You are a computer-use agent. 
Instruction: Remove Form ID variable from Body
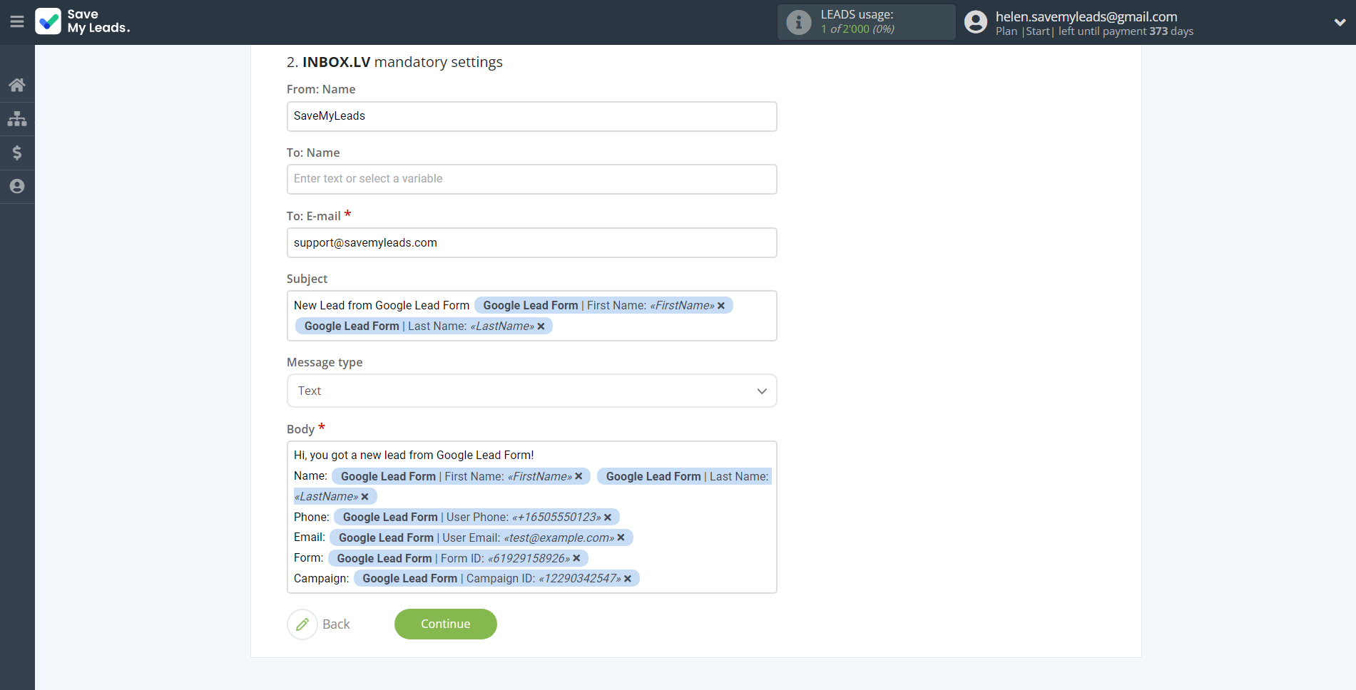point(576,558)
